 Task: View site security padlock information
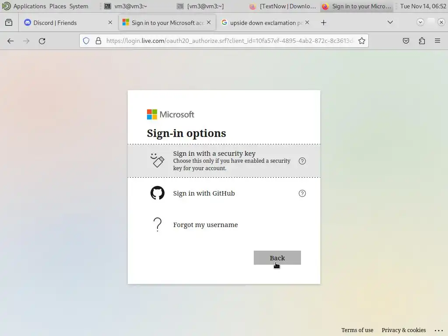98,41
